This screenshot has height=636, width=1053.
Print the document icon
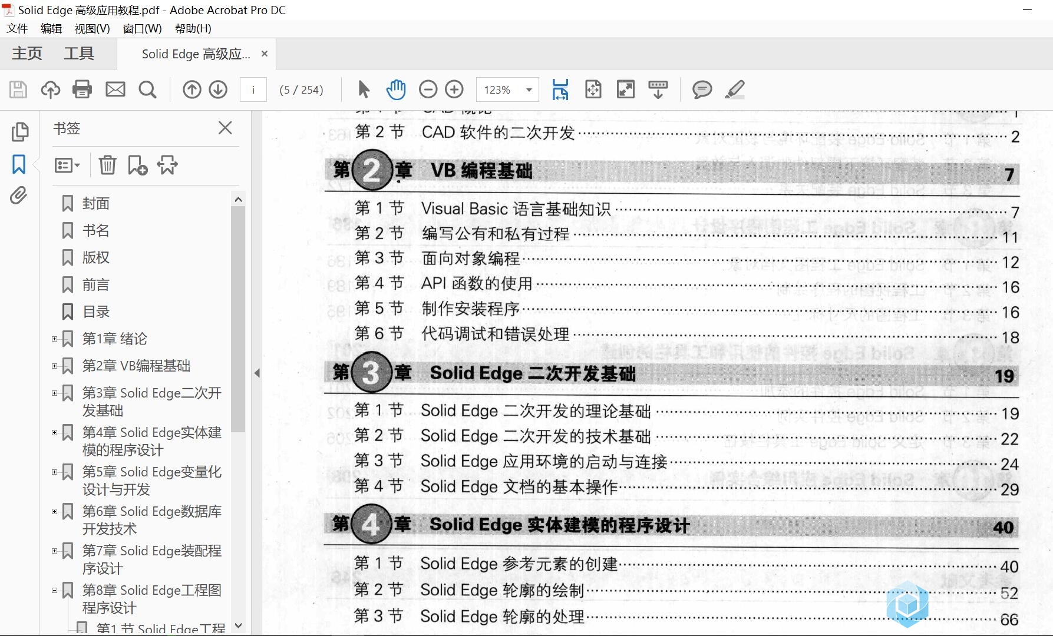[x=82, y=90]
